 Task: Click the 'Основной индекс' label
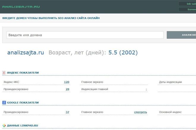[170, 112]
